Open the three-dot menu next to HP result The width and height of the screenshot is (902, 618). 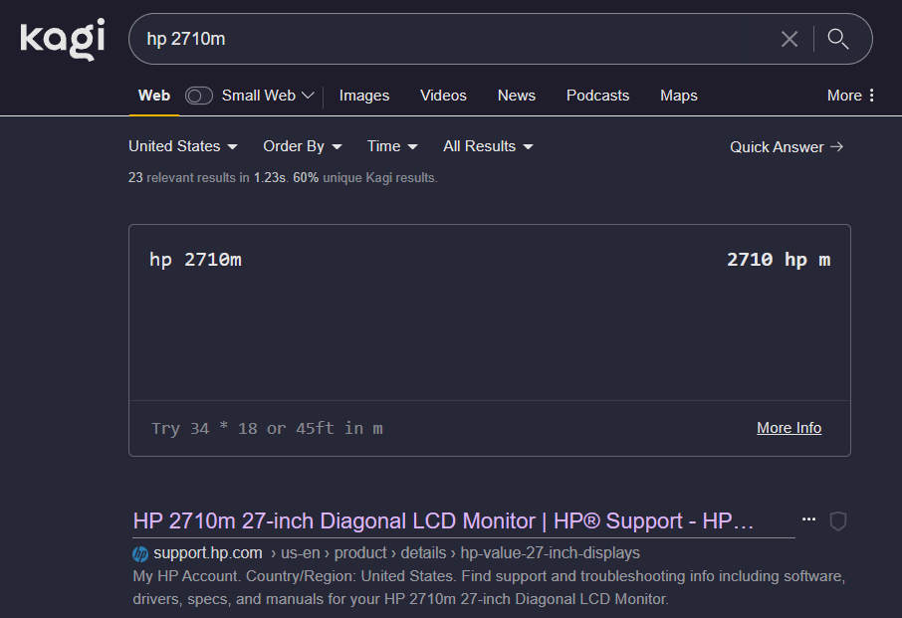808,520
